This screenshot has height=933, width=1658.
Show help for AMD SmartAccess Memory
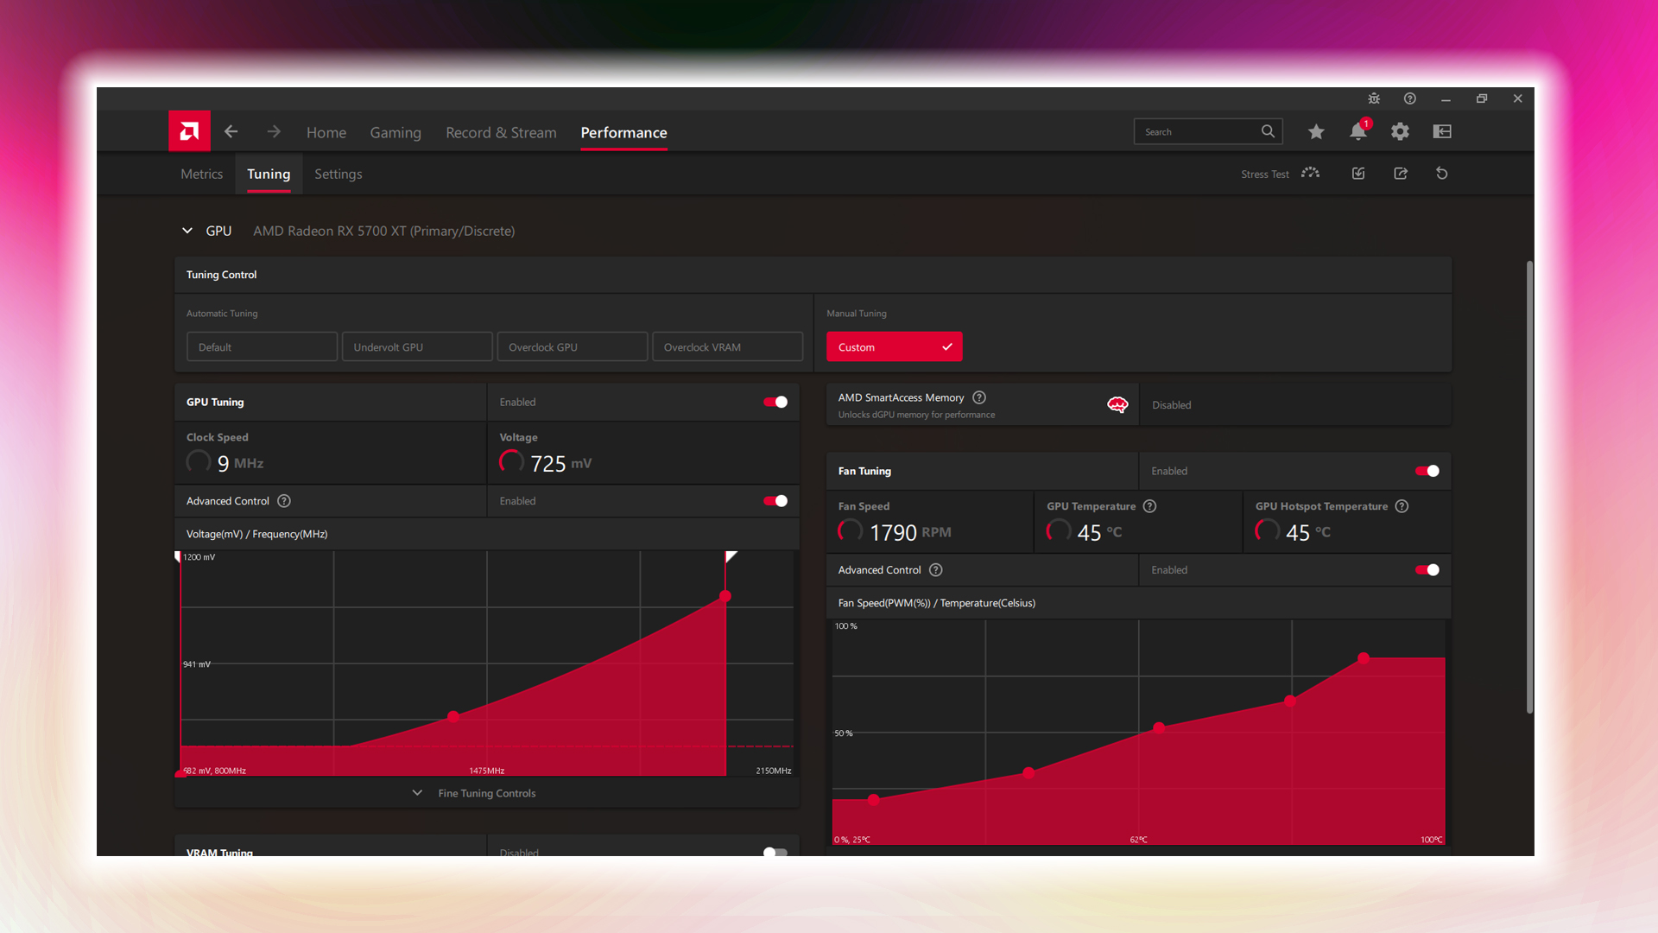(979, 397)
